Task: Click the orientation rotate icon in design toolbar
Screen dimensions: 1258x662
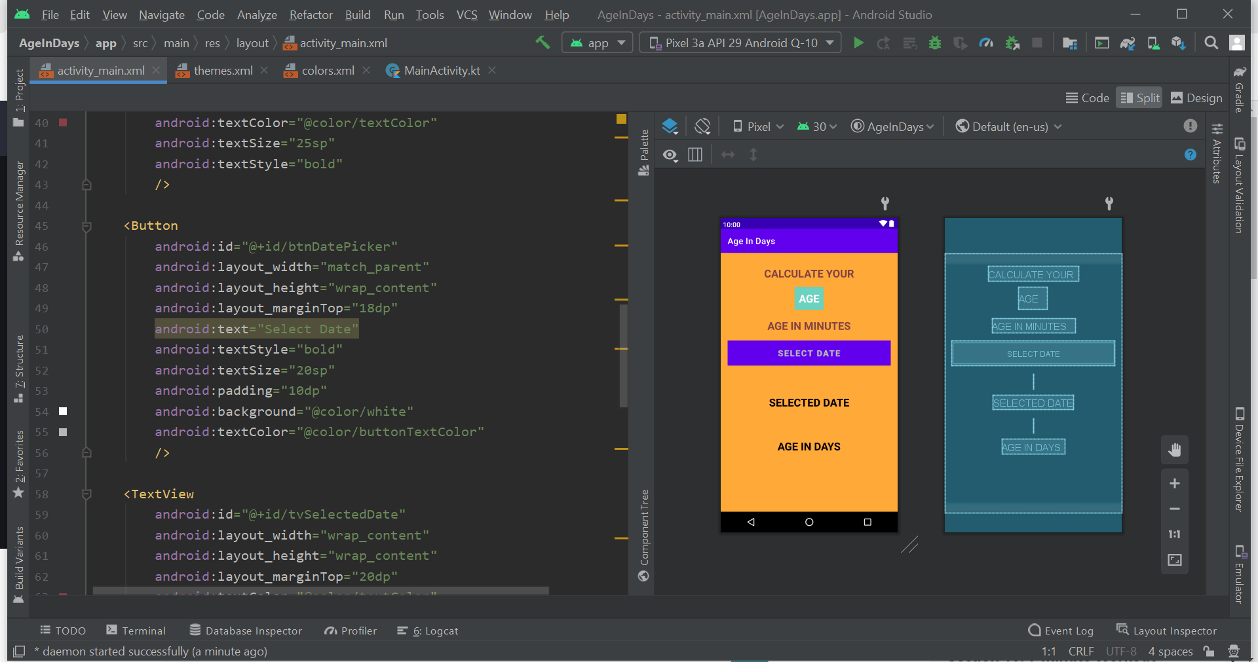Action: click(702, 126)
